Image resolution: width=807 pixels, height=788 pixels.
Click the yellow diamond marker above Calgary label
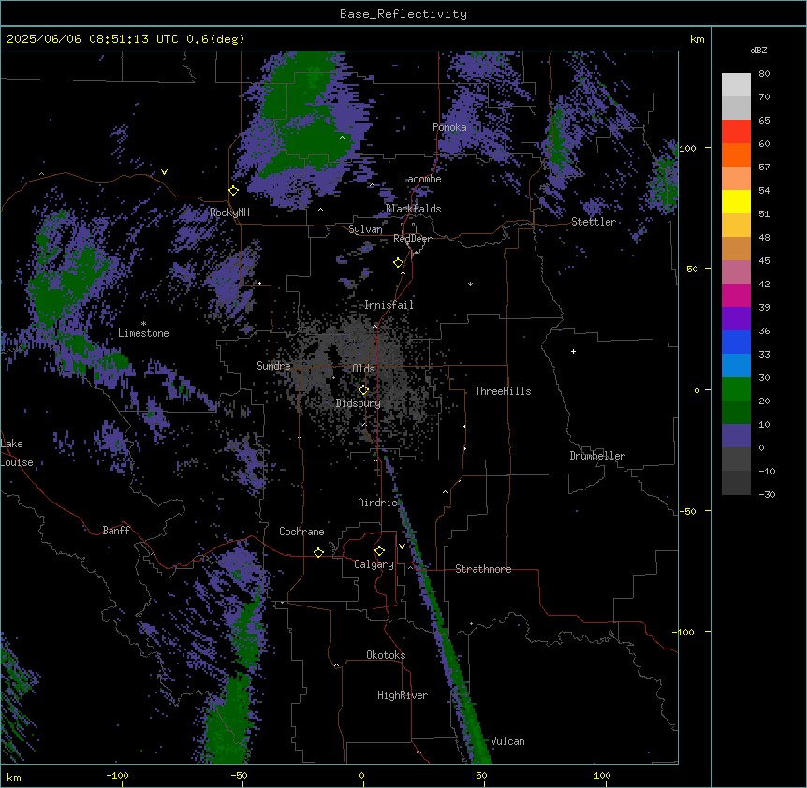[379, 551]
